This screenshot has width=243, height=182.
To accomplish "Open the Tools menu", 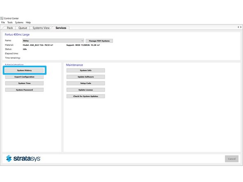I will pos(10,23).
